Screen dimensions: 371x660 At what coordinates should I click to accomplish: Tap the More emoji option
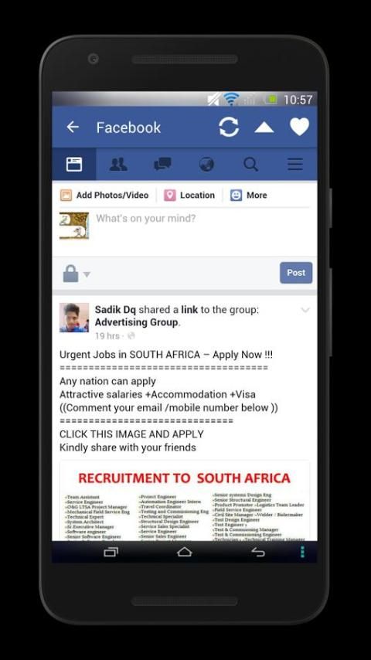pyautogui.click(x=248, y=195)
